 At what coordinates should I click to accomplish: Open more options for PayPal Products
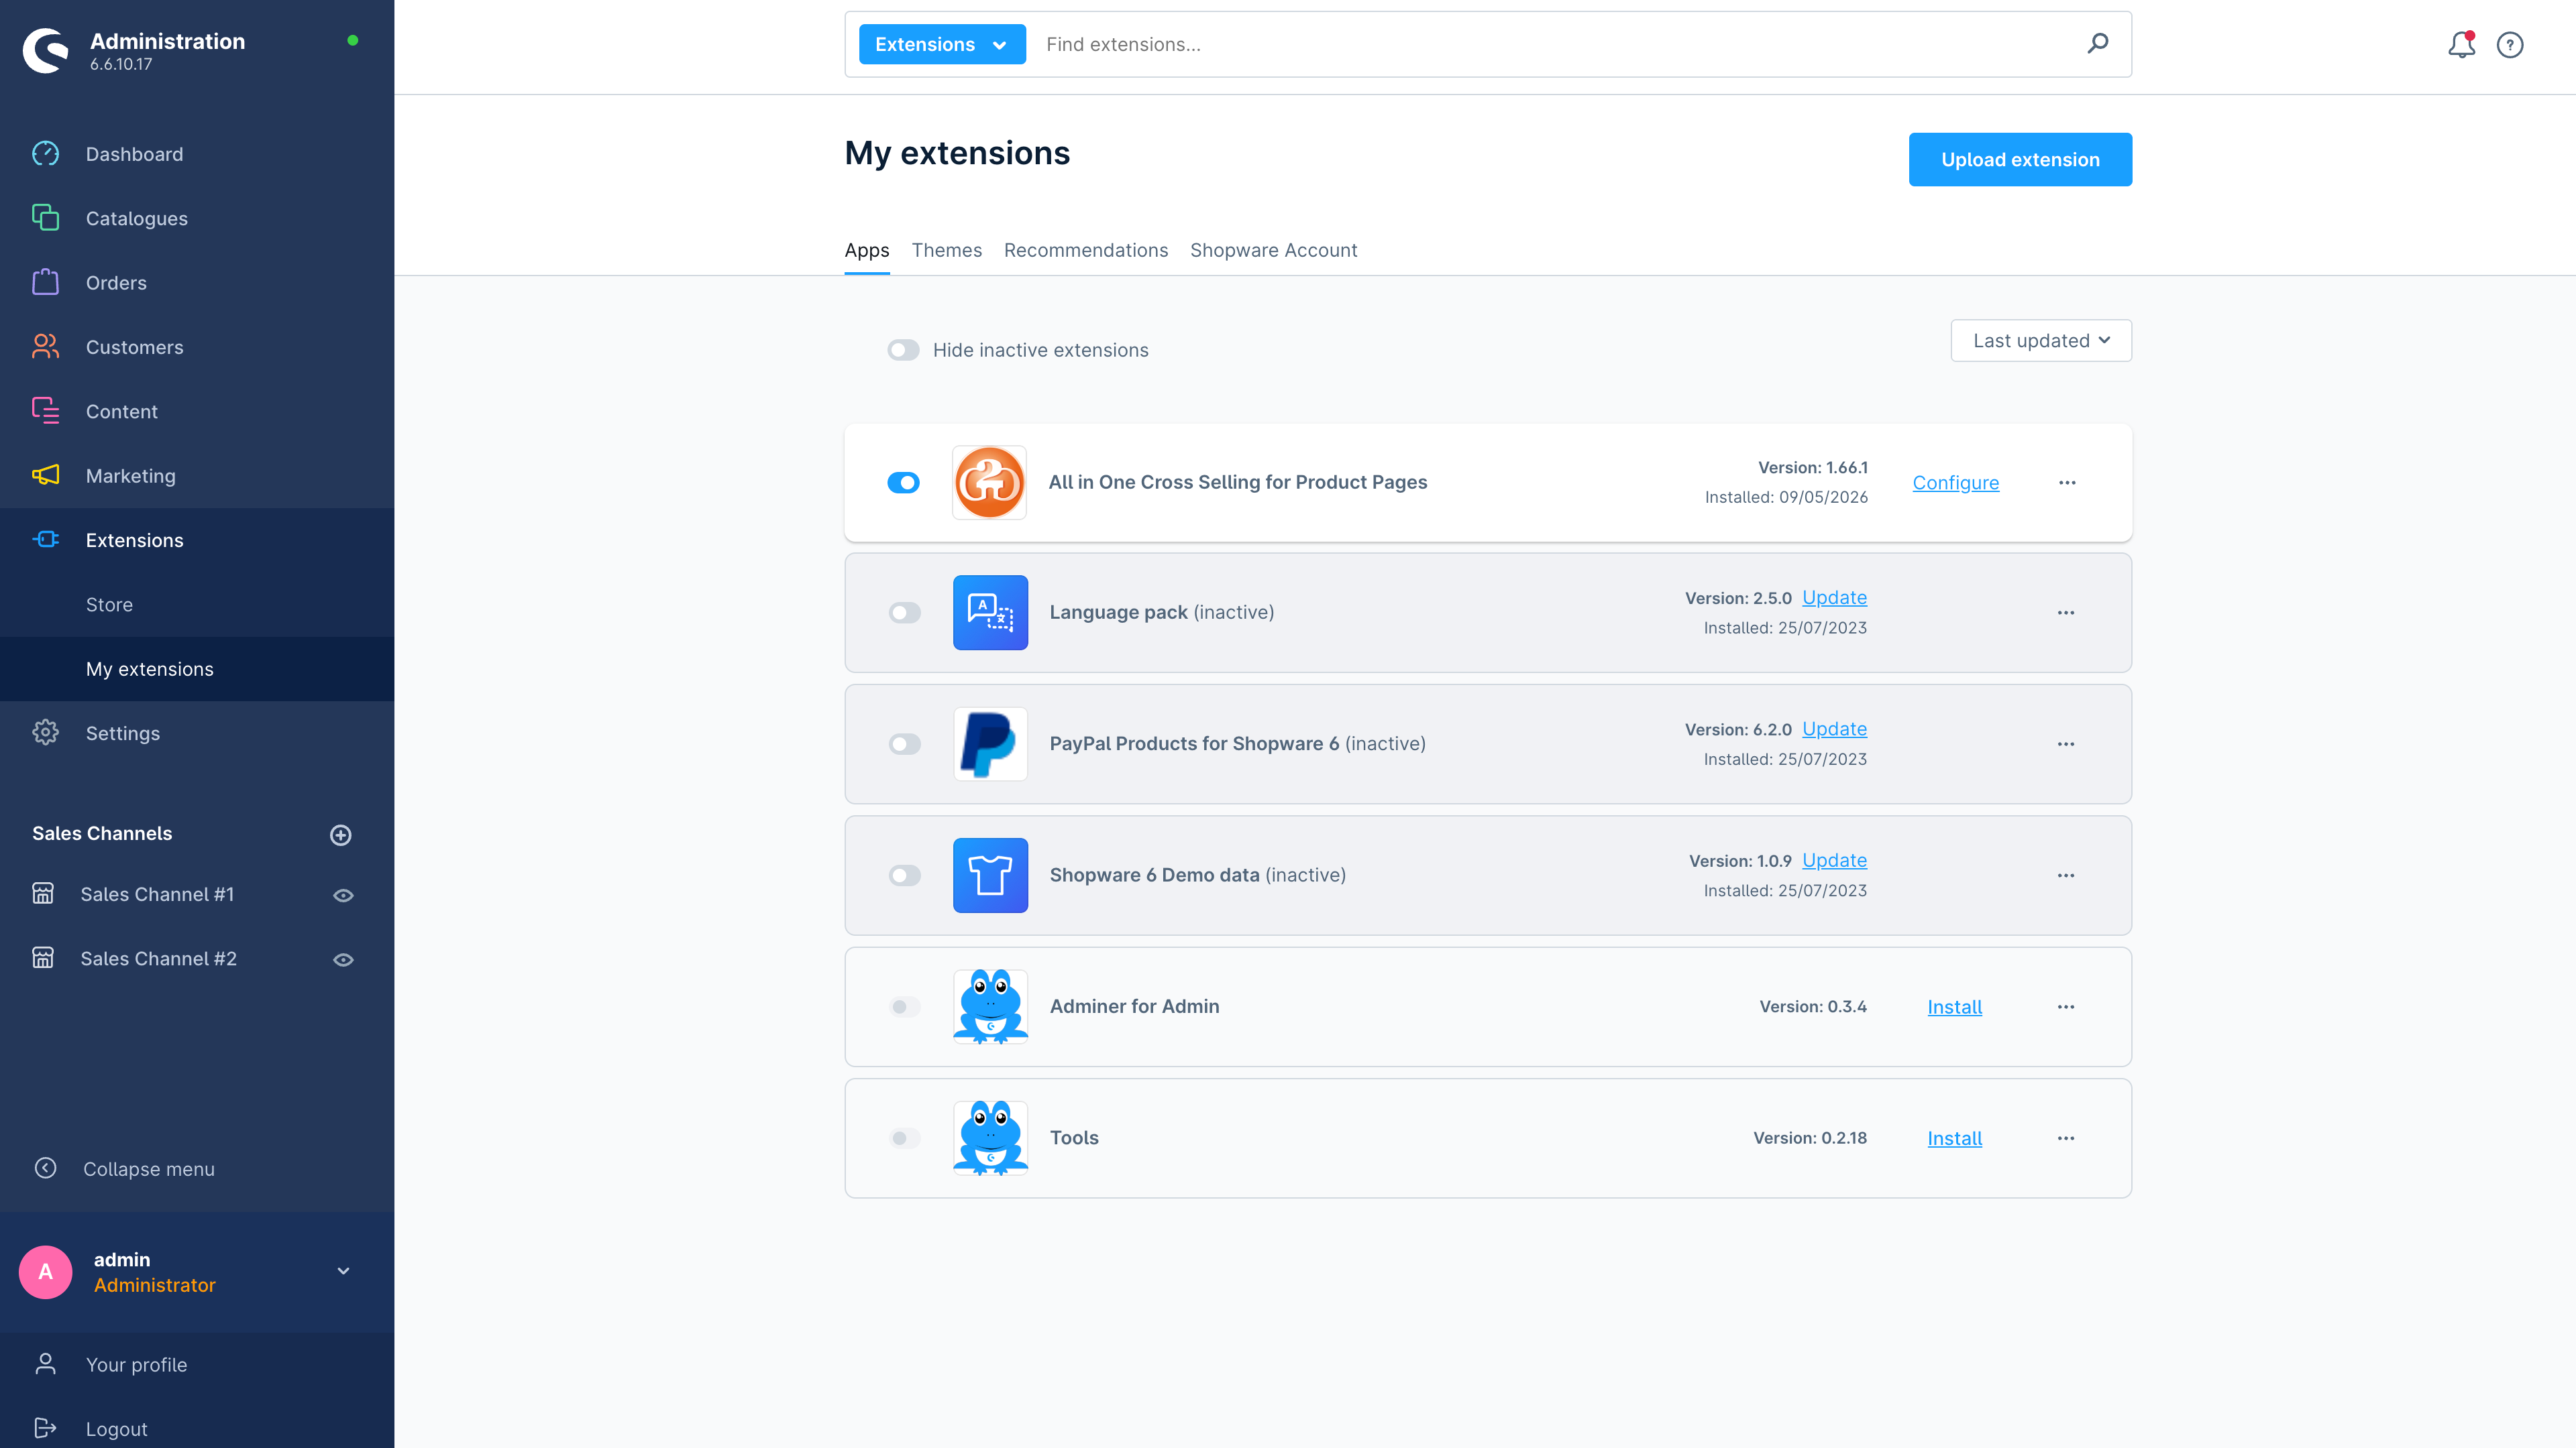[2066, 743]
